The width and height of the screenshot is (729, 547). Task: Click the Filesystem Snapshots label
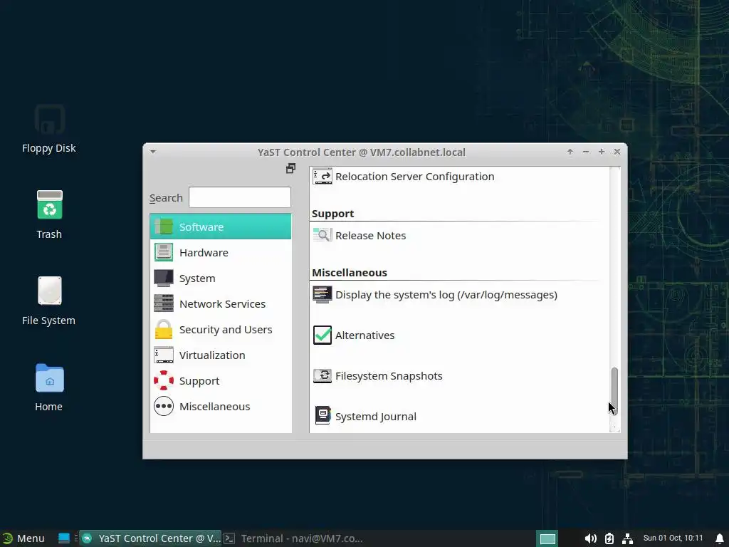(389, 375)
